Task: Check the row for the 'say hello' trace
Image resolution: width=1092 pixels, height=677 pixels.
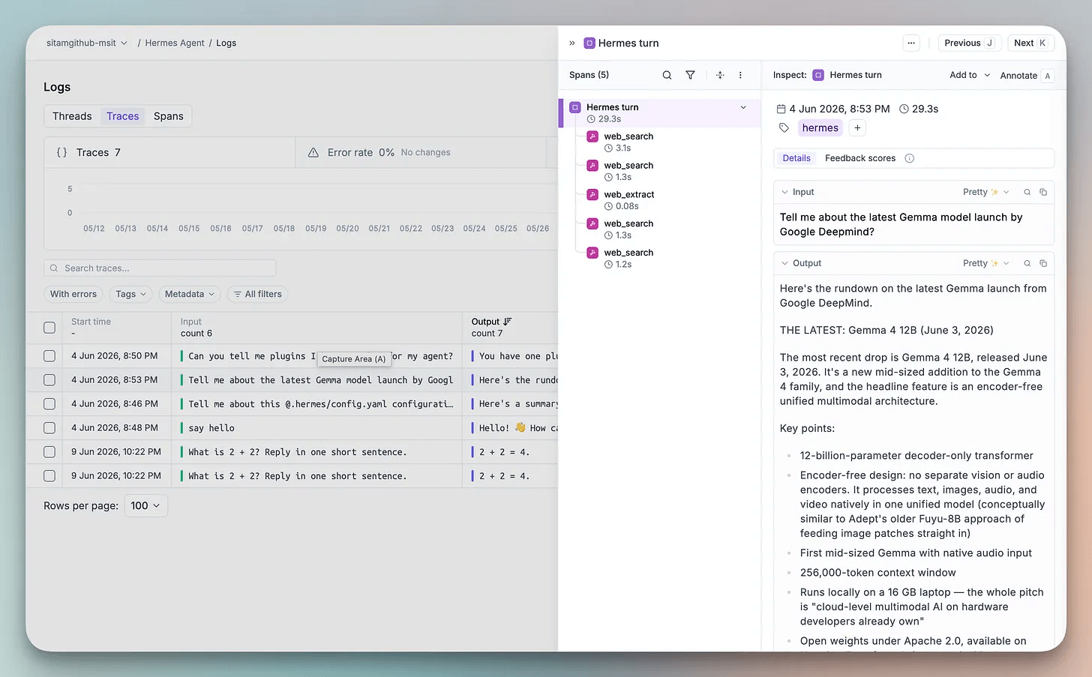Action: [x=49, y=428]
